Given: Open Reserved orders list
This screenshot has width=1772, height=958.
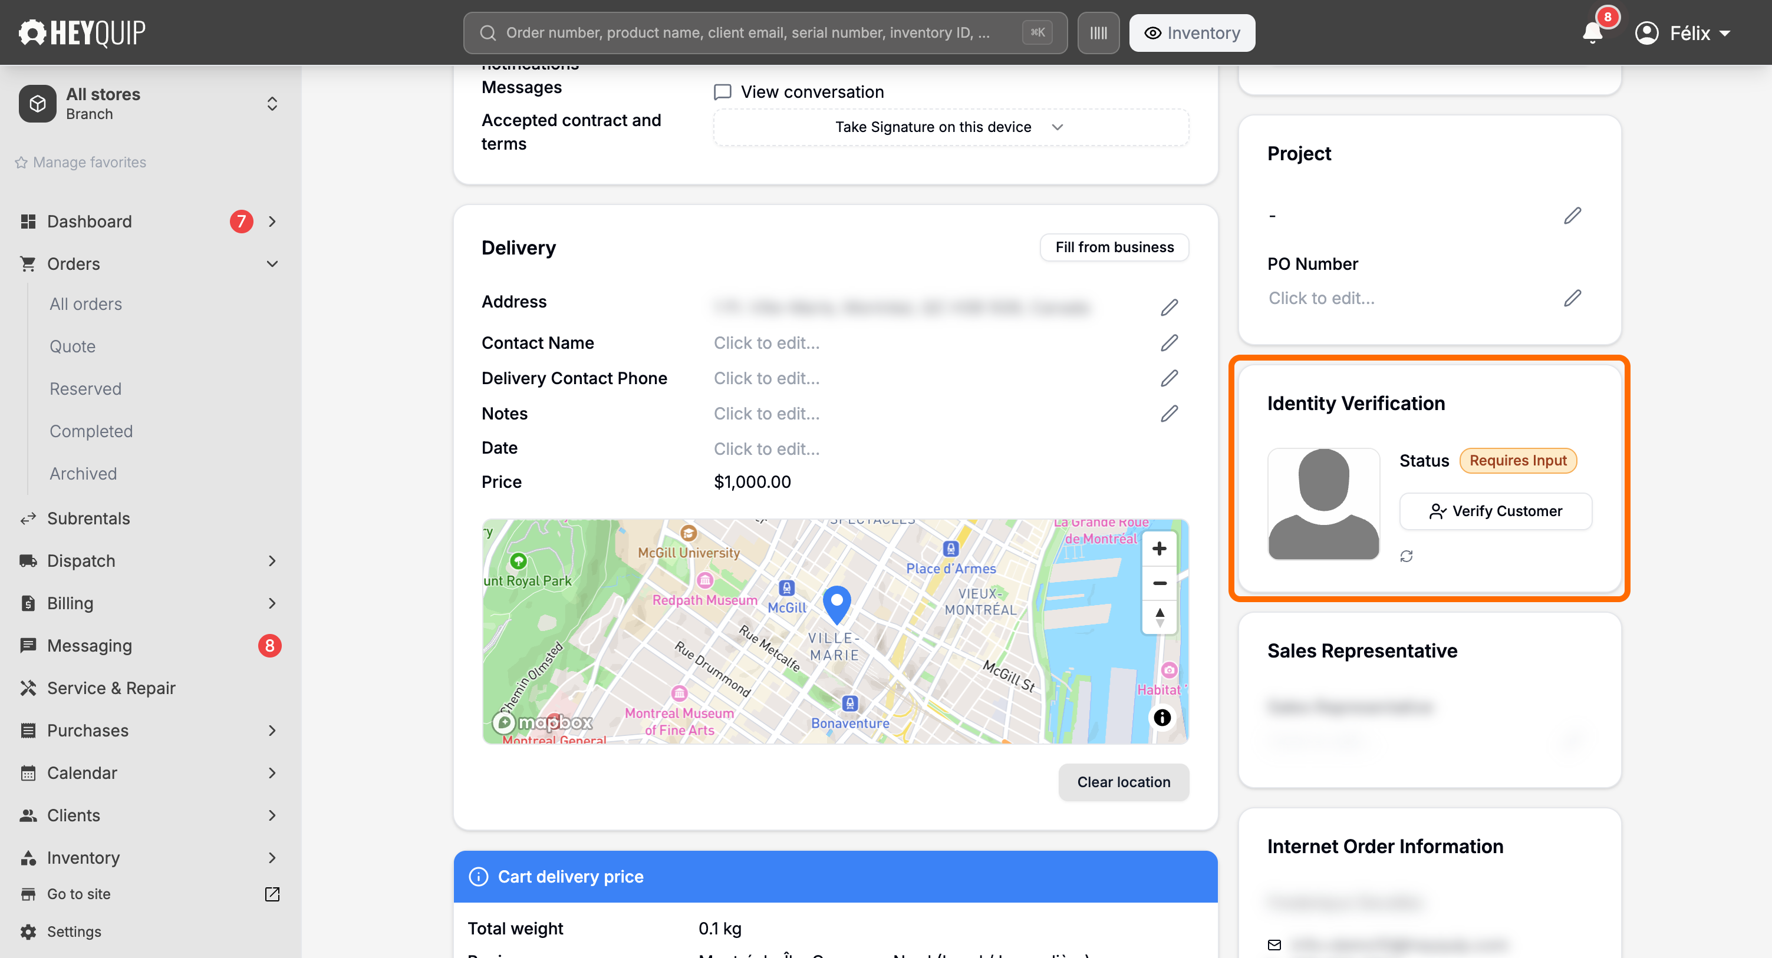Looking at the screenshot, I should click(85, 389).
